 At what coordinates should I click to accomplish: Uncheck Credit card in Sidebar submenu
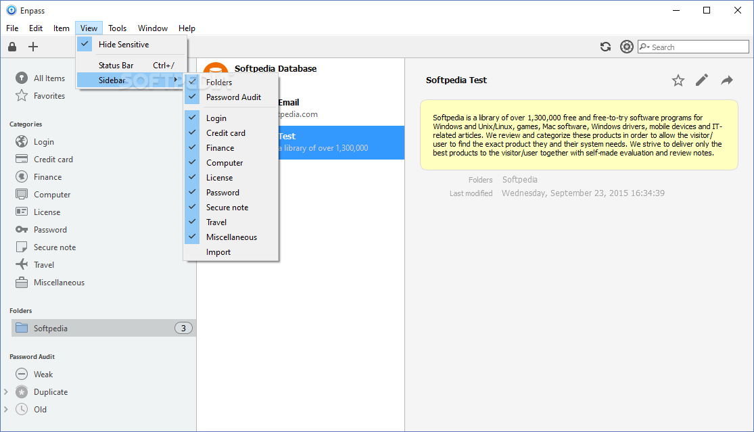tap(231, 133)
